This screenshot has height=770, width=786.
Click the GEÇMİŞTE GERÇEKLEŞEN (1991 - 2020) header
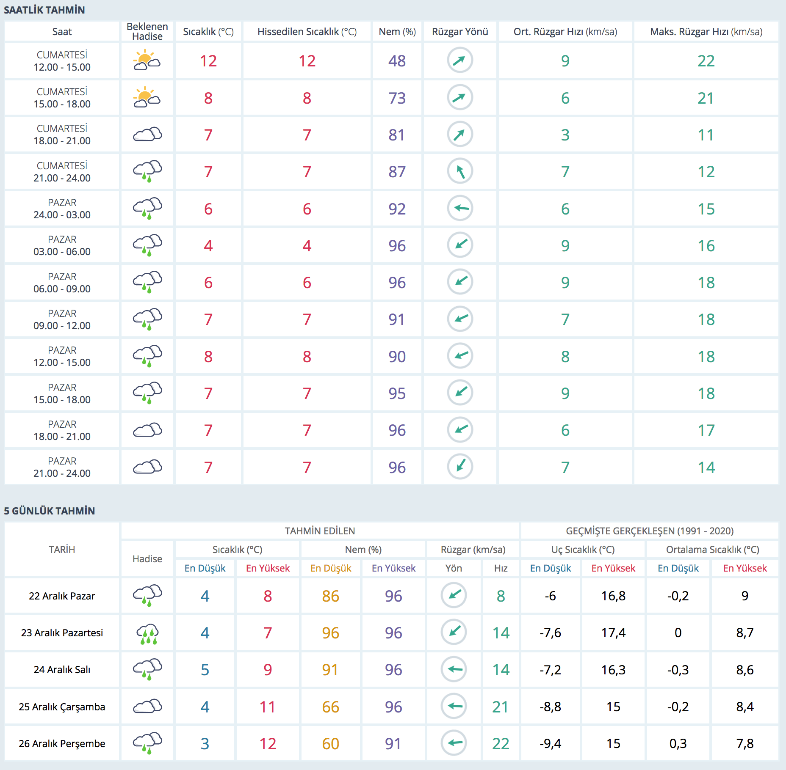pyautogui.click(x=650, y=531)
